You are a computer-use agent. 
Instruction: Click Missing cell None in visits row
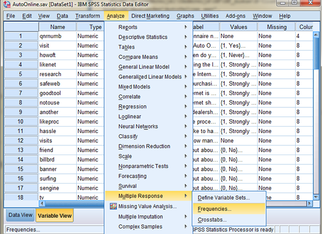coord(276,141)
